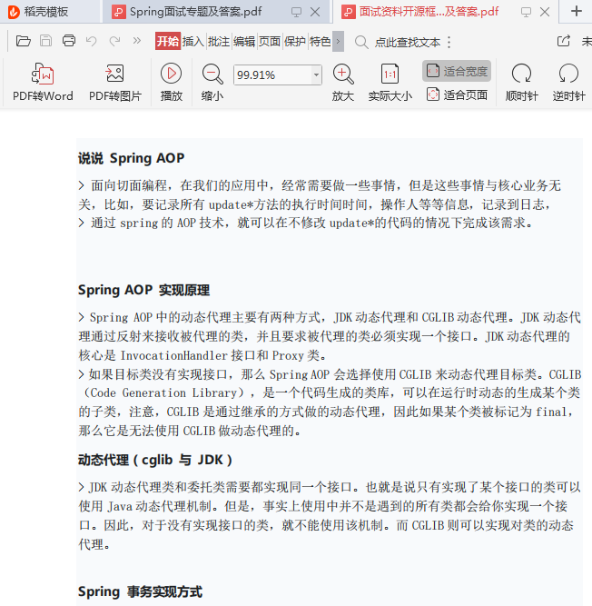592x606 pixels.
Task: Rotate page counterclockwise with 逆时针
Action: click(x=568, y=75)
